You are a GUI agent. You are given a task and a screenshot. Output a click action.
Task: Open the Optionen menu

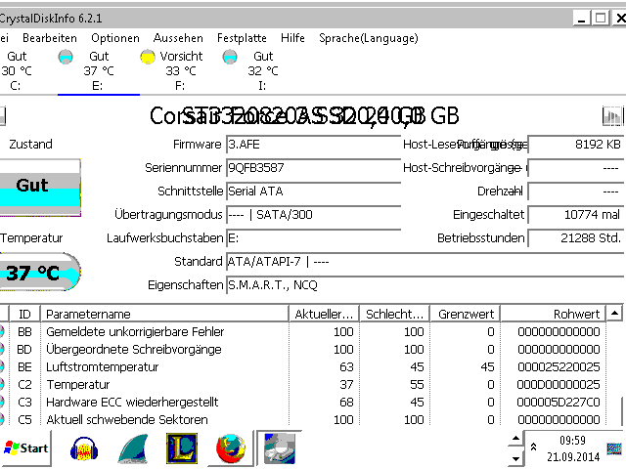point(115,38)
